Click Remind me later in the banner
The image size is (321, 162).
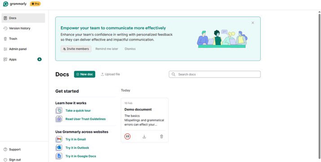pyautogui.click(x=107, y=49)
